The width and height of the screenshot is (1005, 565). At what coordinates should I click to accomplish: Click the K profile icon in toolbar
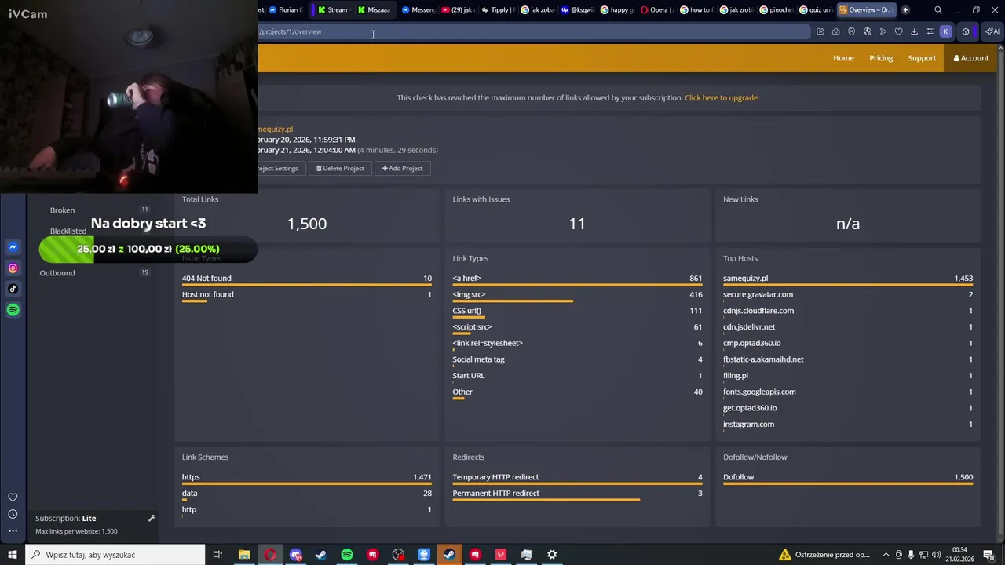(945, 31)
